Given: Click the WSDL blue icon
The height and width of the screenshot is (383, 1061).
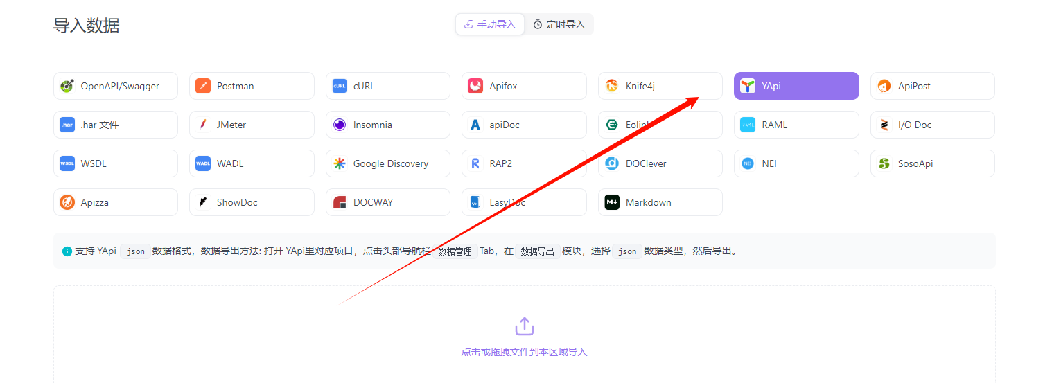Looking at the screenshot, I should coord(67,163).
